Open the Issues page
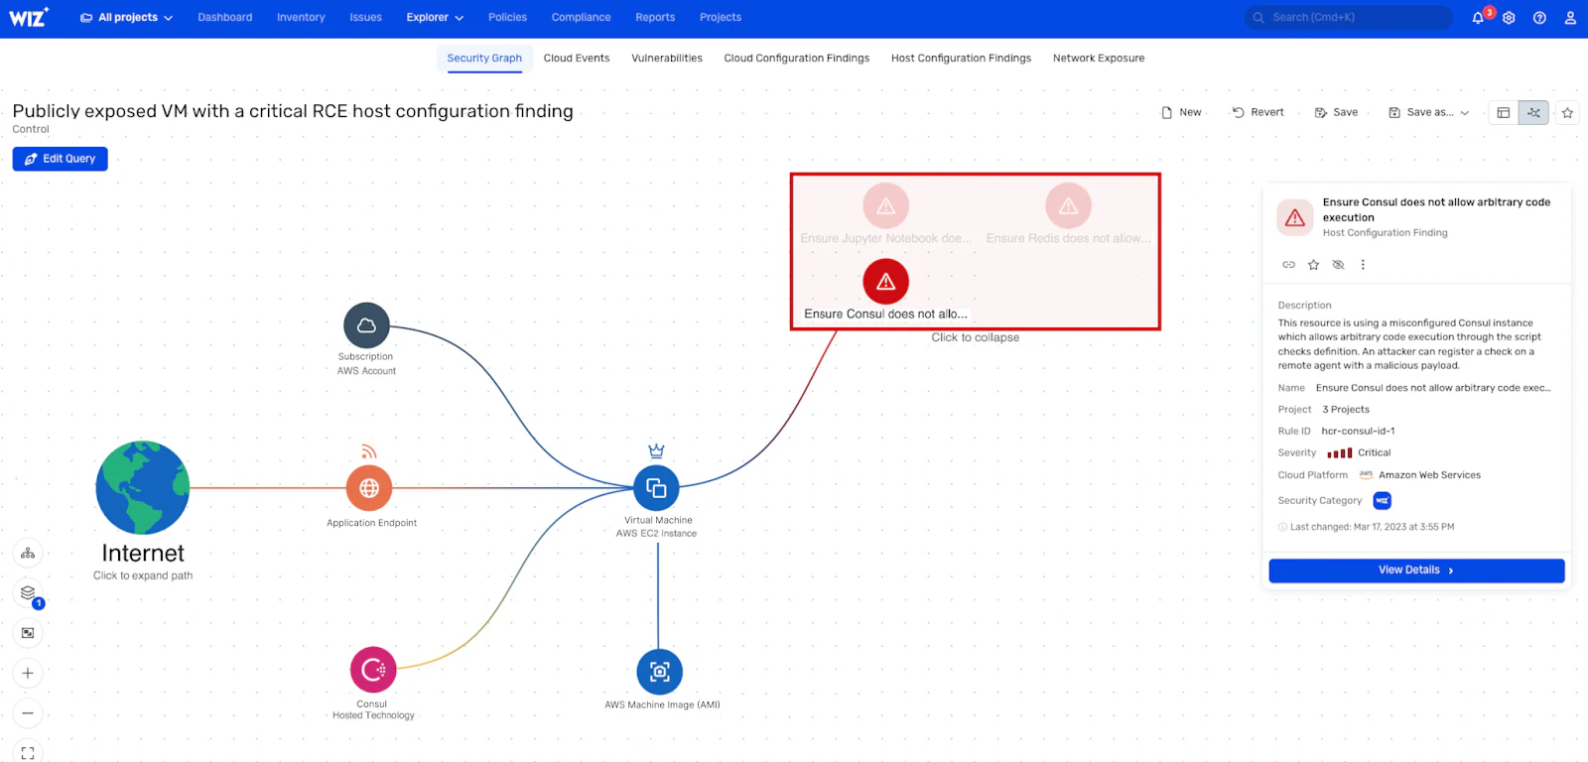The image size is (1588, 762). click(x=365, y=18)
